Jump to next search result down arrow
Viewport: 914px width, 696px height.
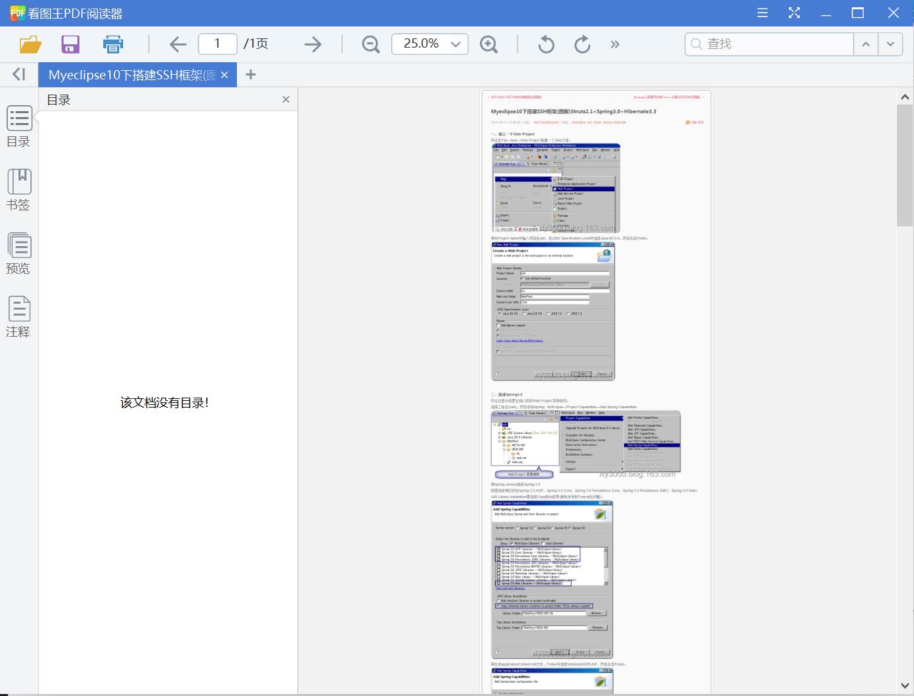click(890, 44)
